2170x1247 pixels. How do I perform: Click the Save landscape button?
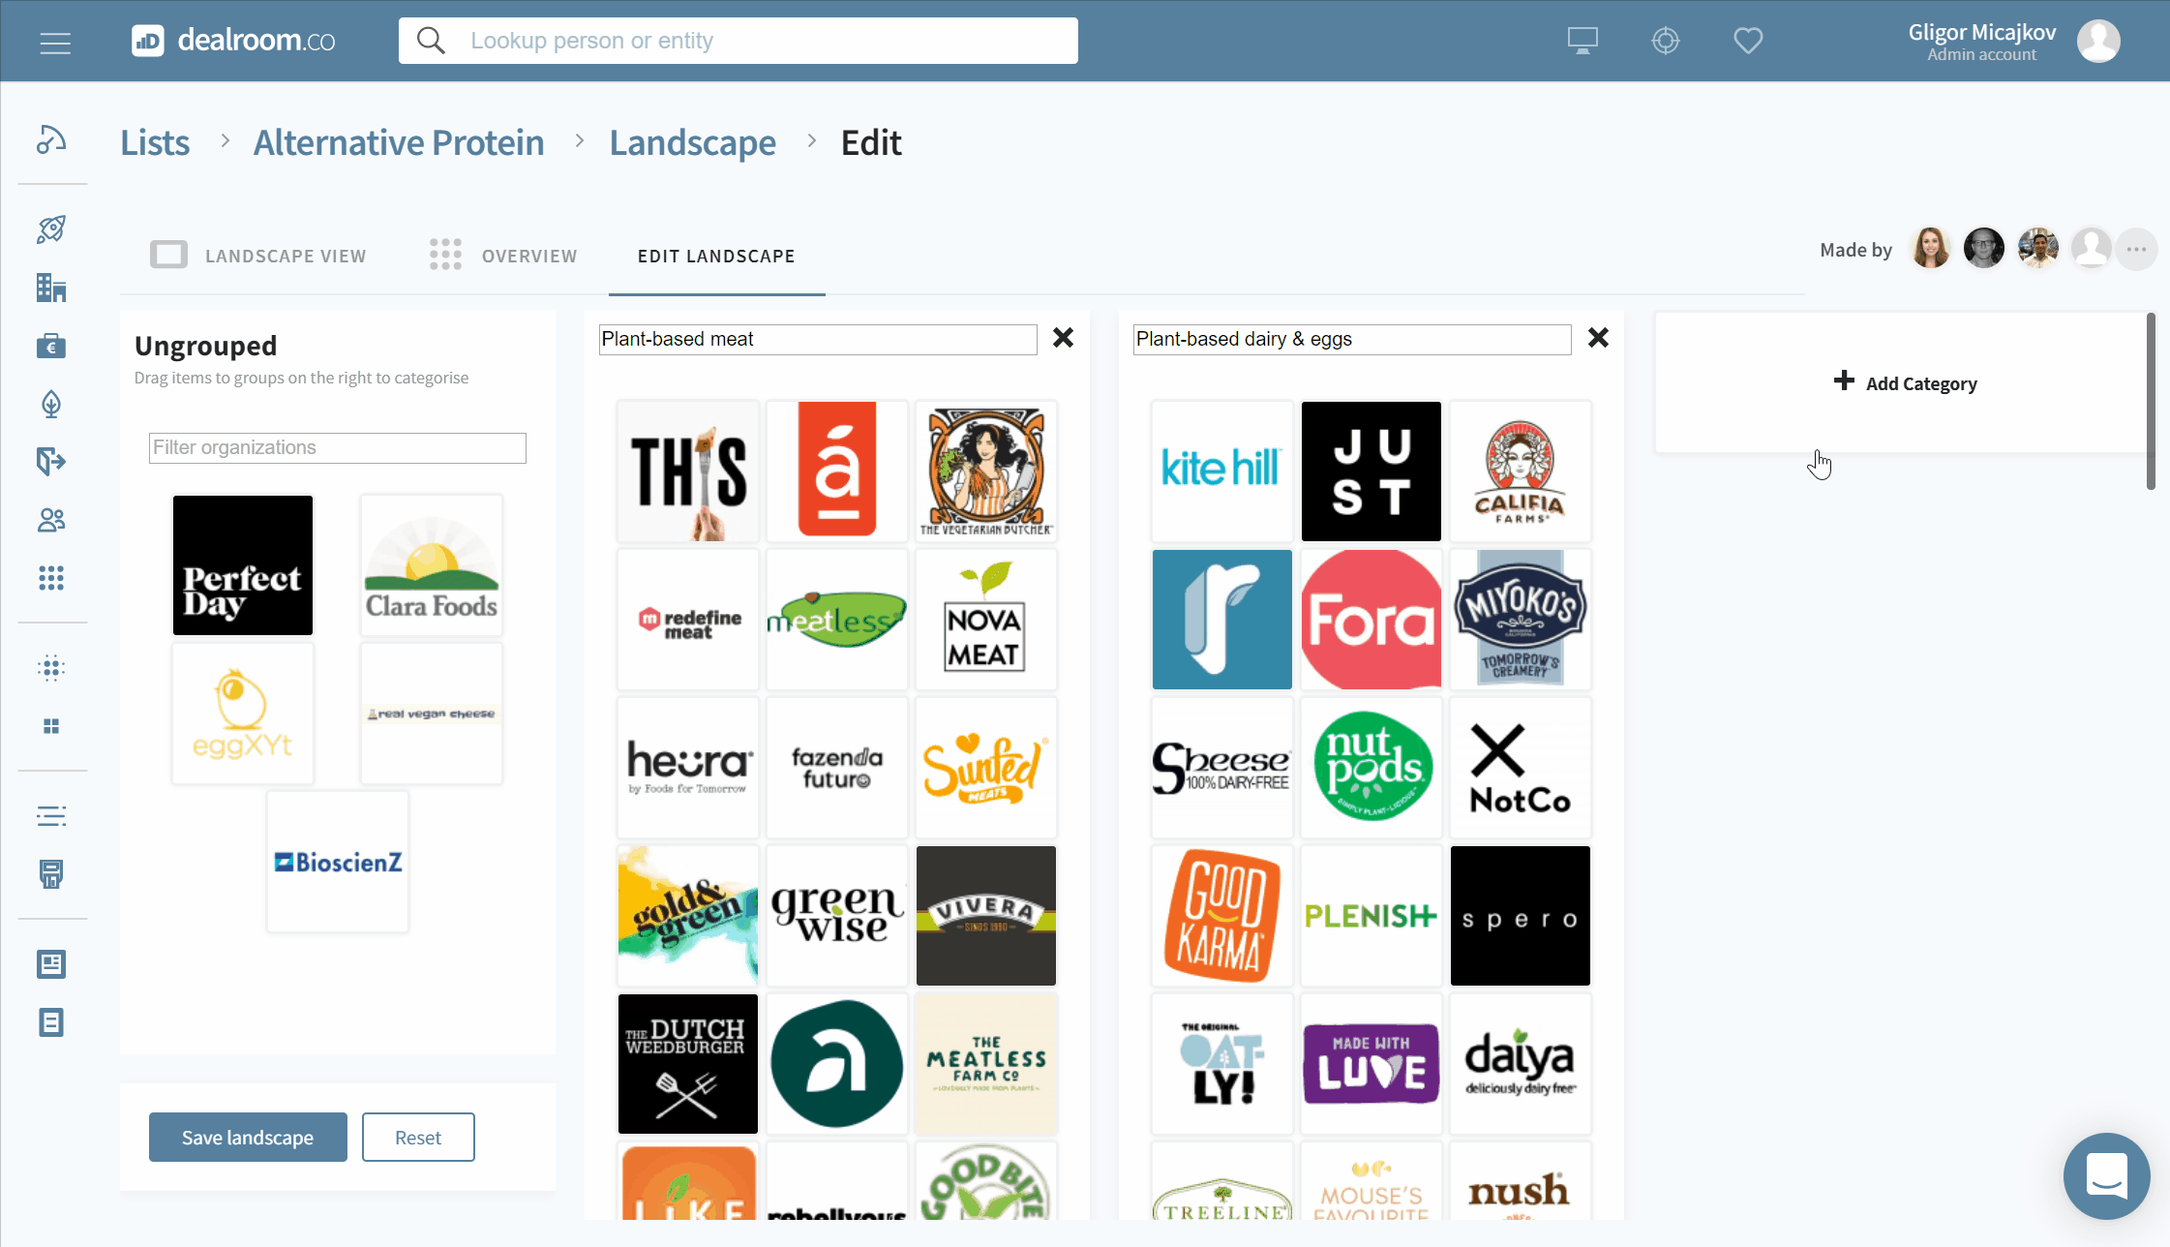(248, 1137)
